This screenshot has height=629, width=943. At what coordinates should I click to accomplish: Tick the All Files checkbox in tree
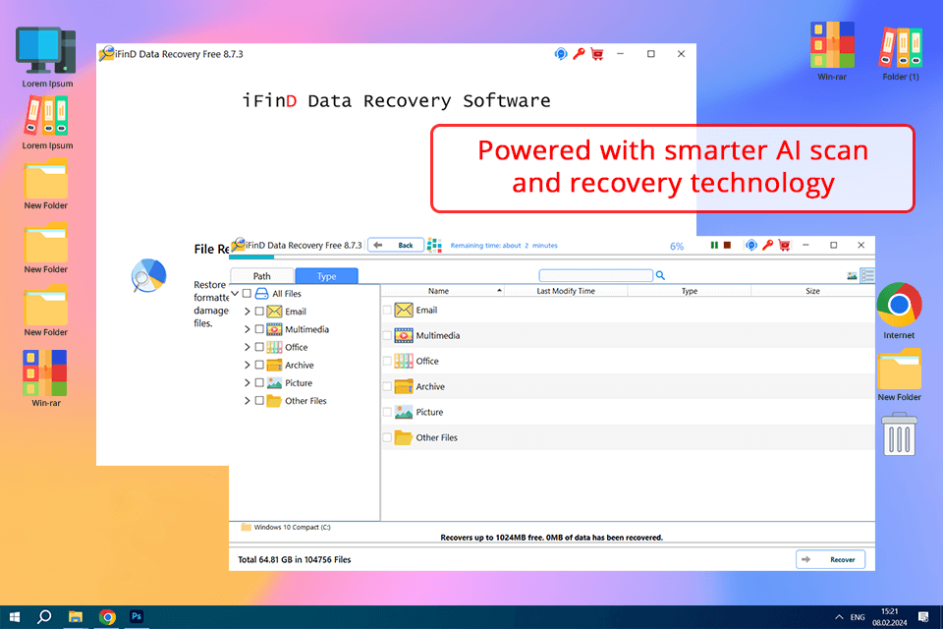coord(247,294)
